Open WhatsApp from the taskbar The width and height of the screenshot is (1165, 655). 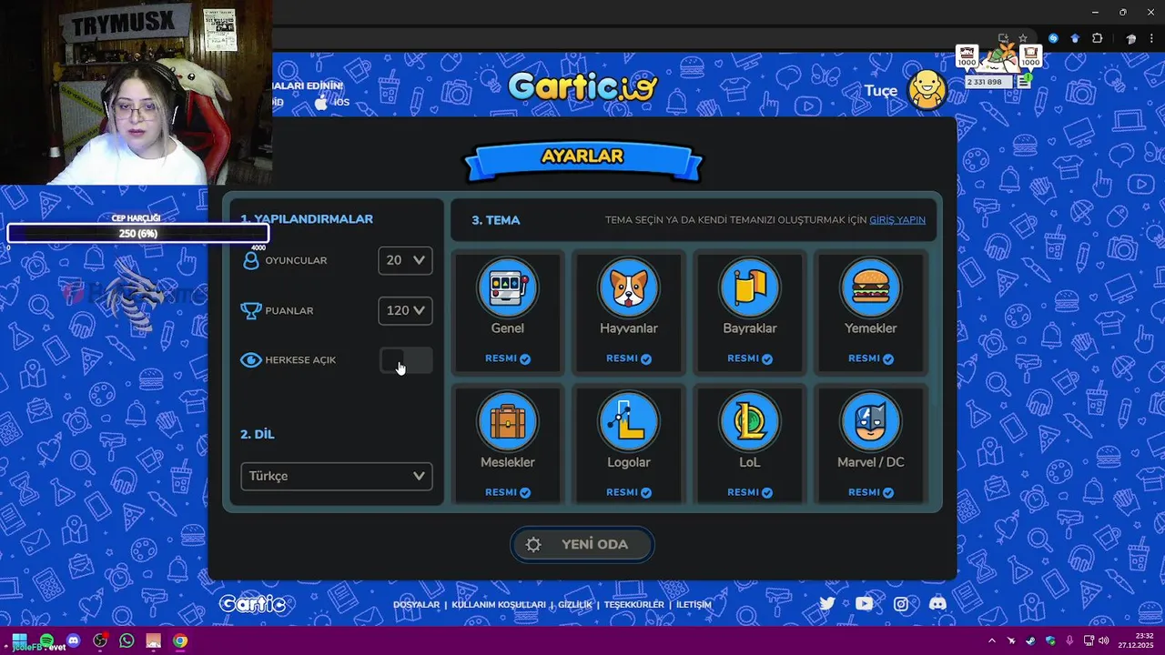[x=127, y=640]
